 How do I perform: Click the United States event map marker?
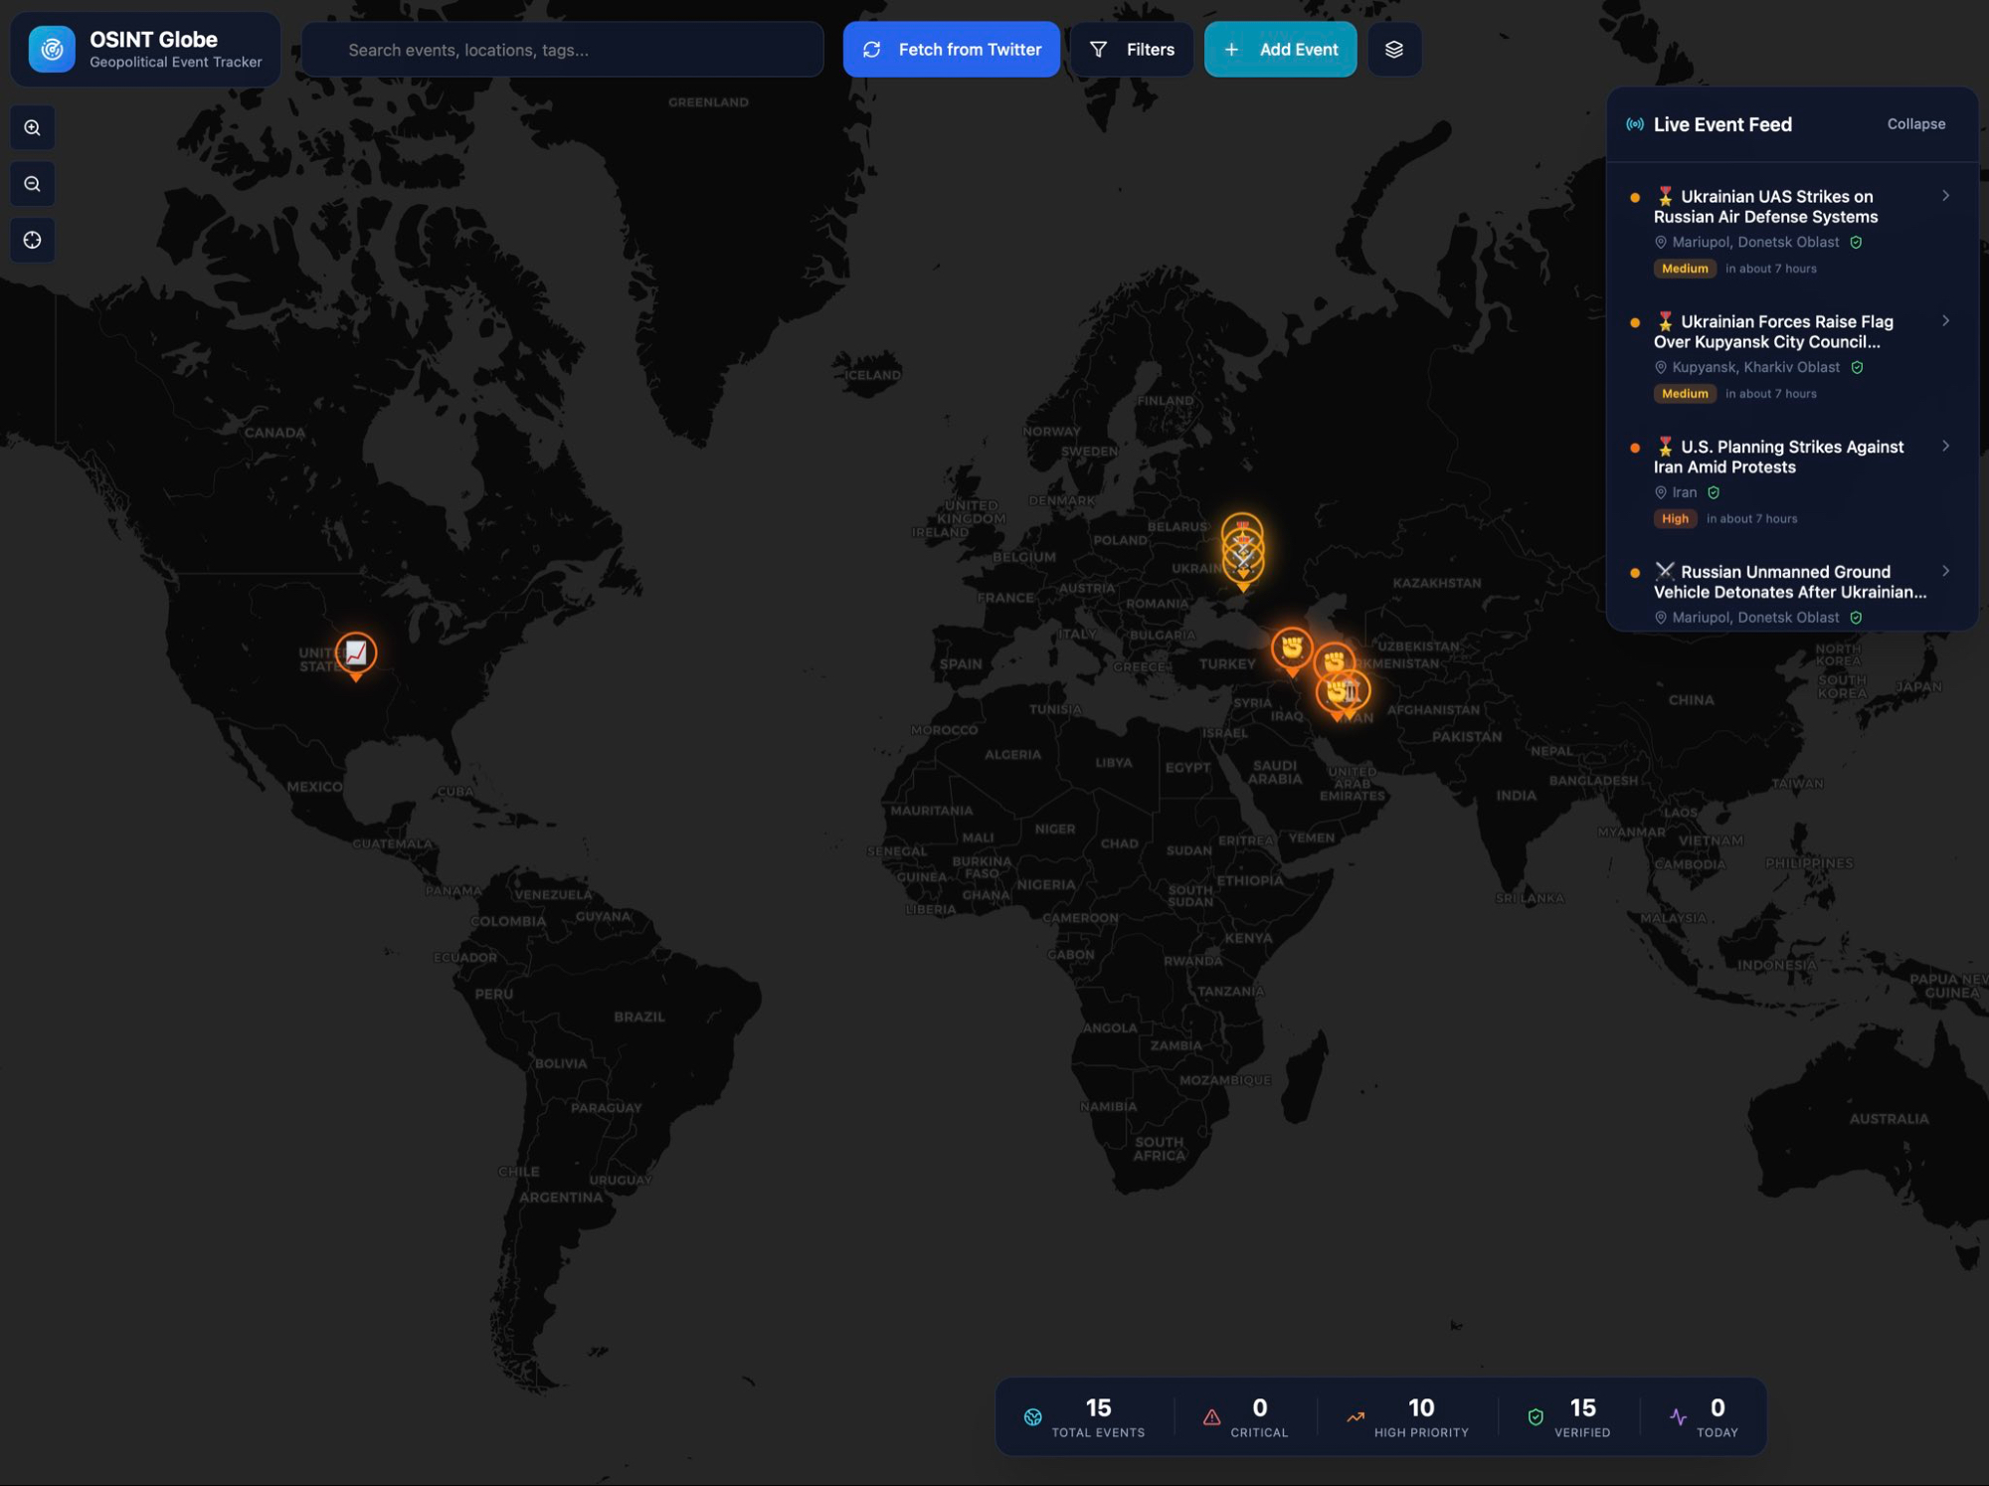pyautogui.click(x=355, y=653)
